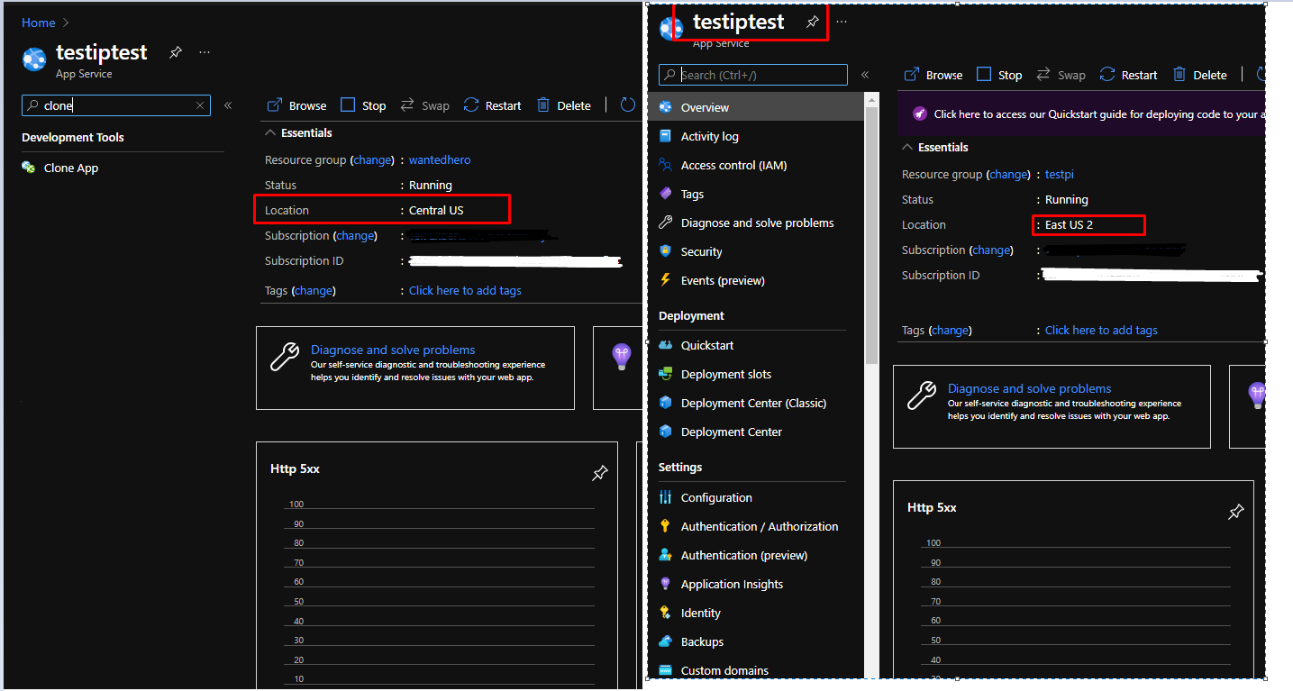Change tags in right window
Image resolution: width=1293 pixels, height=691 pixels.
(x=951, y=330)
